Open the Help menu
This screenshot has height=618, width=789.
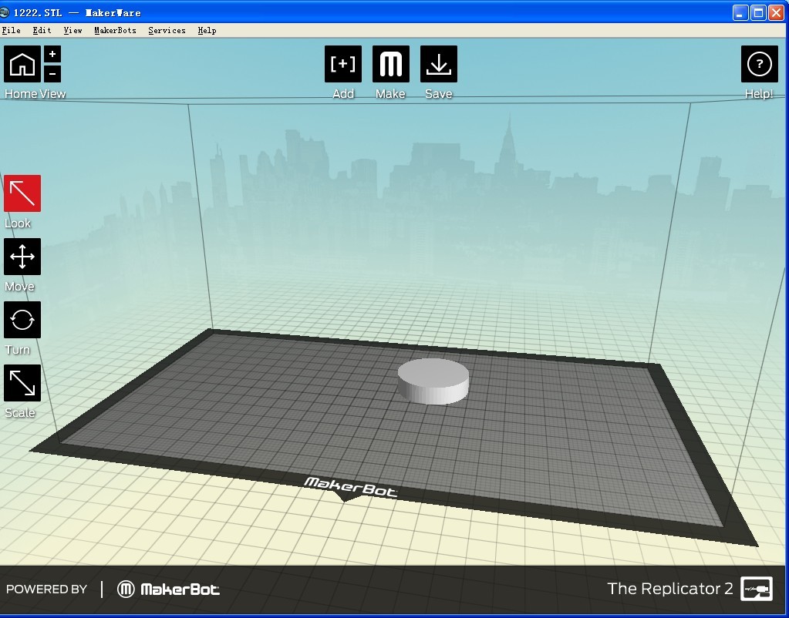(207, 31)
